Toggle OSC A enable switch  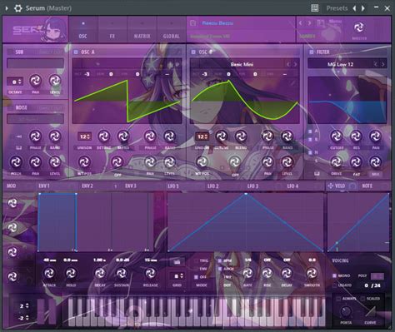pos(76,52)
